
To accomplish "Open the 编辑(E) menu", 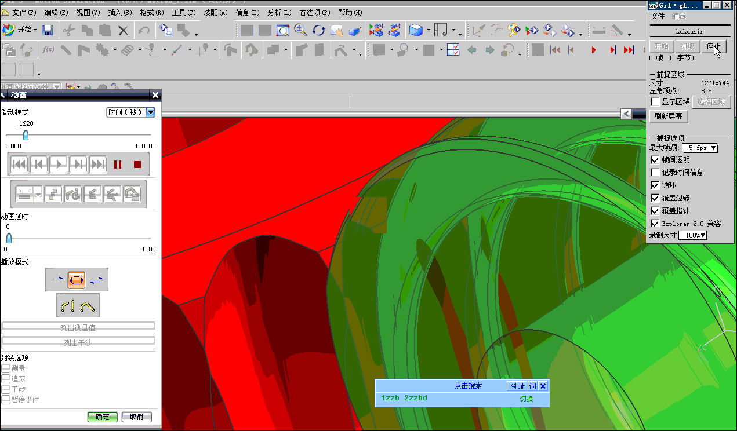I will [56, 13].
